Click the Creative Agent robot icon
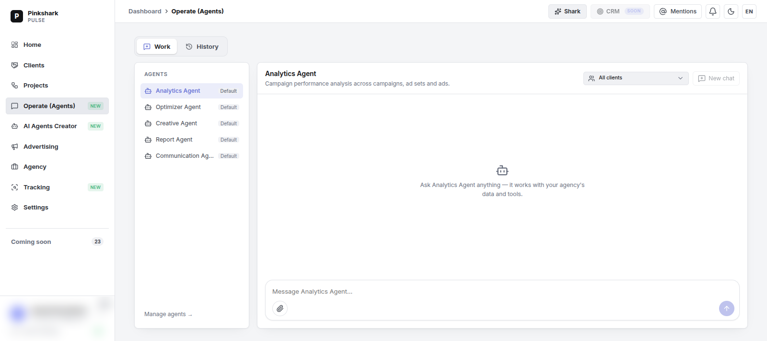The image size is (767, 341). 148,123
